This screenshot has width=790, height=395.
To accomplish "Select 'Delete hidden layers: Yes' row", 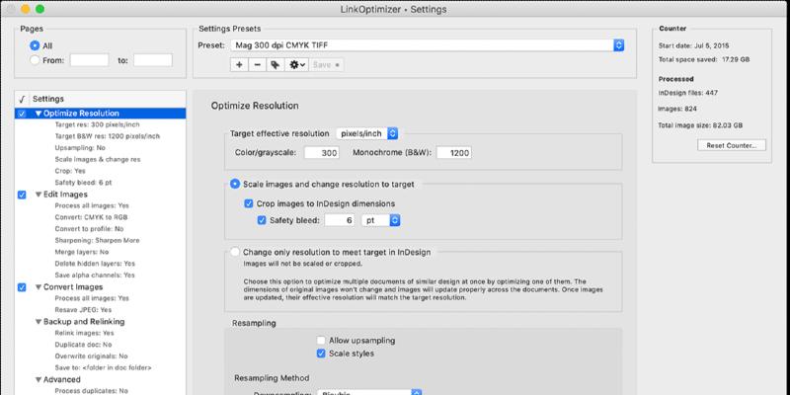I will coord(101,264).
